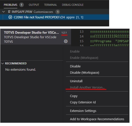
Task: Choose Copy from the context menu
Action: 74,96
